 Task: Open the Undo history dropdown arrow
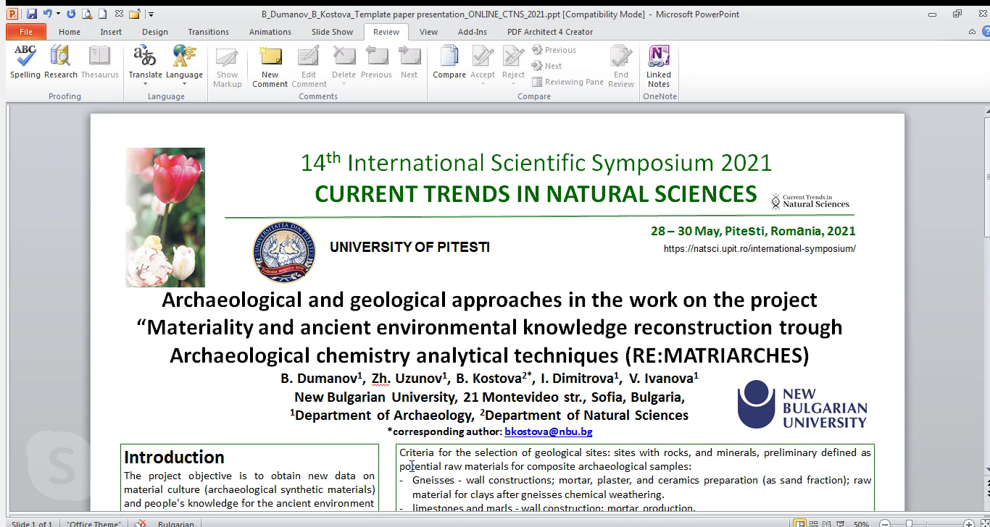tap(57, 14)
